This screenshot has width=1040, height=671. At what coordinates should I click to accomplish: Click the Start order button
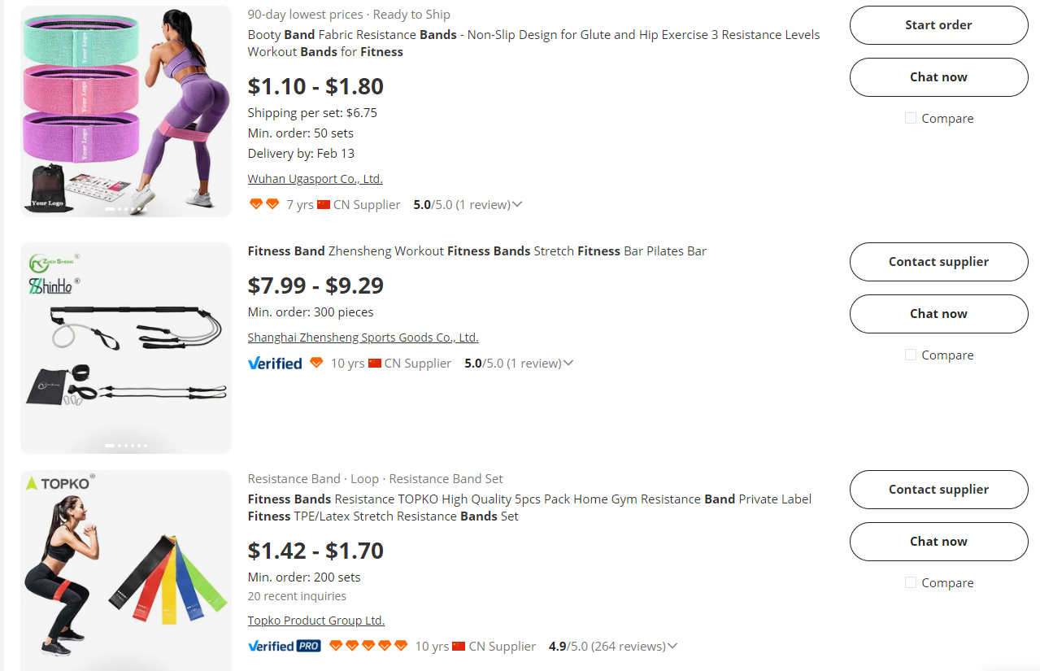(938, 25)
